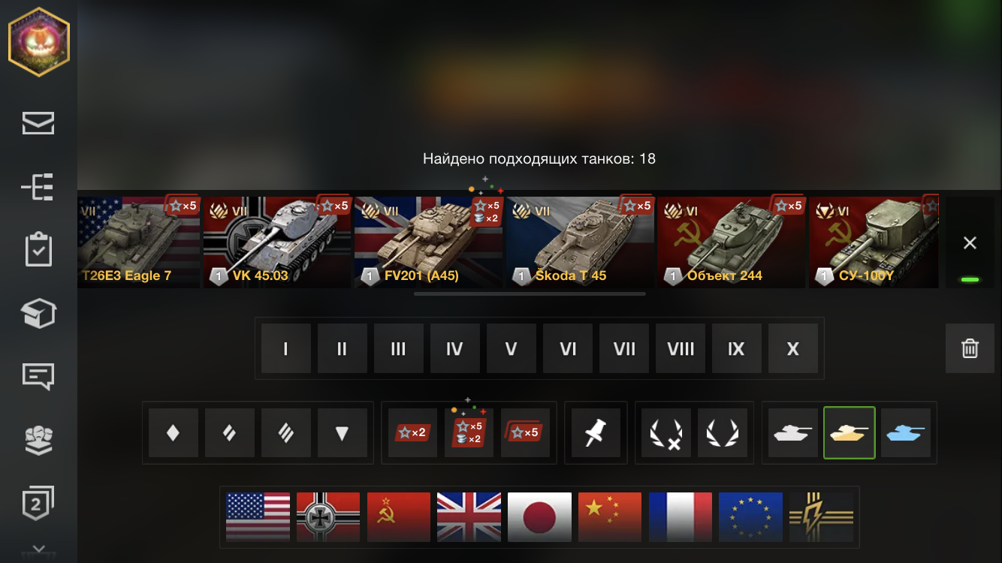
Task: Select the USSR nation flag filter
Action: click(x=399, y=517)
